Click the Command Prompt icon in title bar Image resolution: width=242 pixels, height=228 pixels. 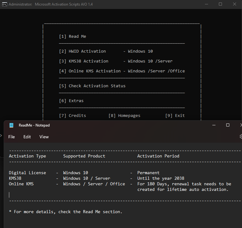point(4,4)
